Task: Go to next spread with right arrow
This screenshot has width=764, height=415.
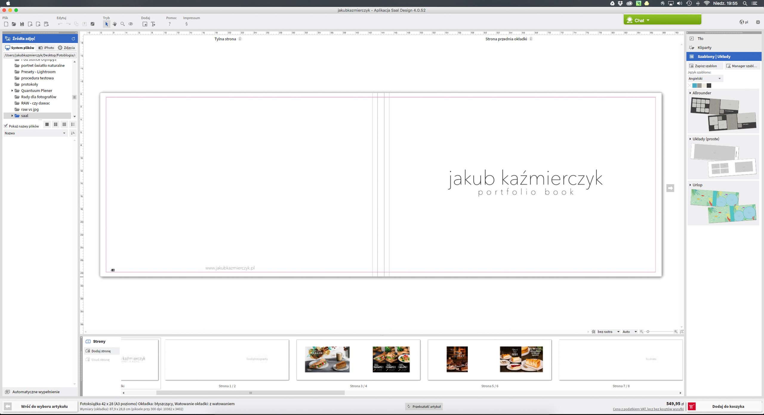Action: (x=670, y=188)
